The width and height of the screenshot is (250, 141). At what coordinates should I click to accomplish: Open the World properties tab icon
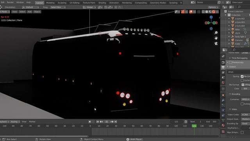[223, 83]
